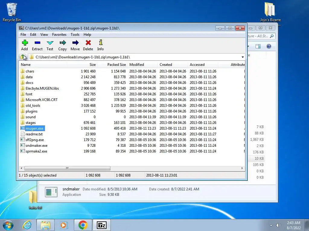
Task: Open the Help menu
Action: point(87,35)
